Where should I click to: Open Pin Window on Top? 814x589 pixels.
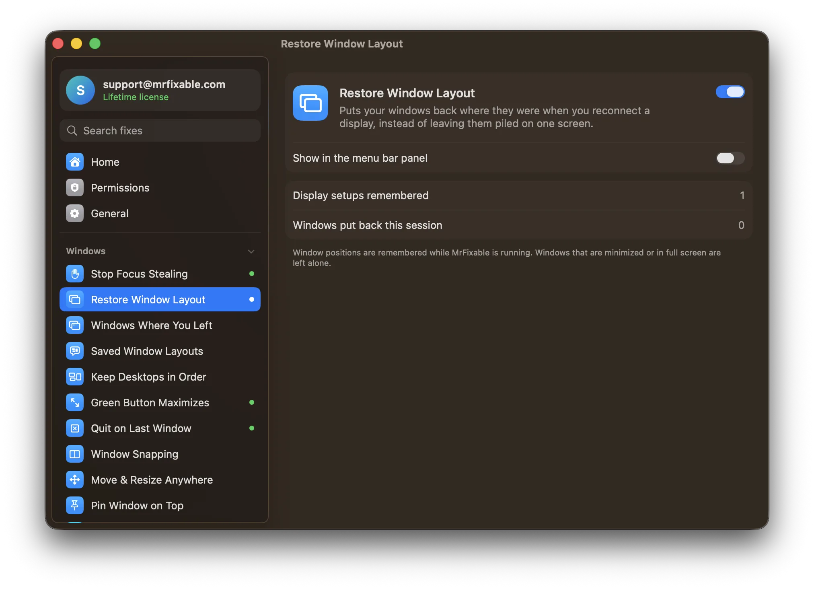(160, 506)
